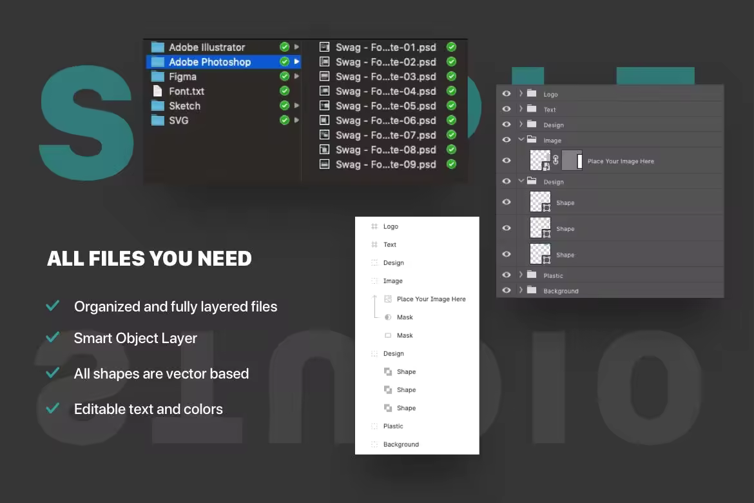This screenshot has height=503, width=754.
Task: Click the Logo frame icon in the white layer list
Action: click(374, 226)
